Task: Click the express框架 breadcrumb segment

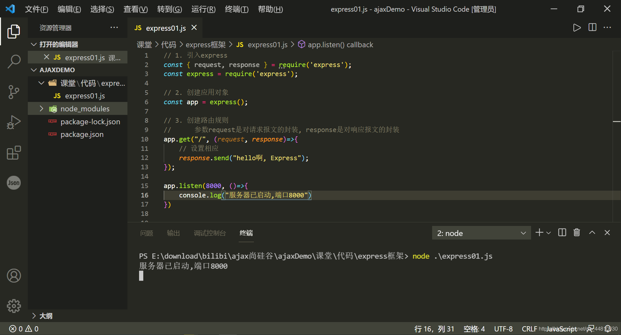Action: click(x=206, y=45)
